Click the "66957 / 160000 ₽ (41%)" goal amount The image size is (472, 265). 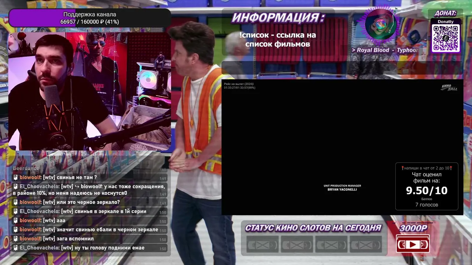tap(90, 22)
